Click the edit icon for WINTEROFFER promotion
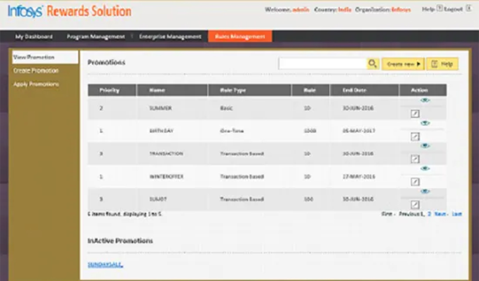This screenshot has width=479, height=281. (x=415, y=182)
